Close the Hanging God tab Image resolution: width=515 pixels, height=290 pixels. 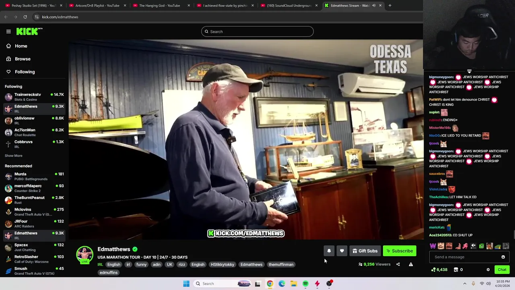point(189,6)
